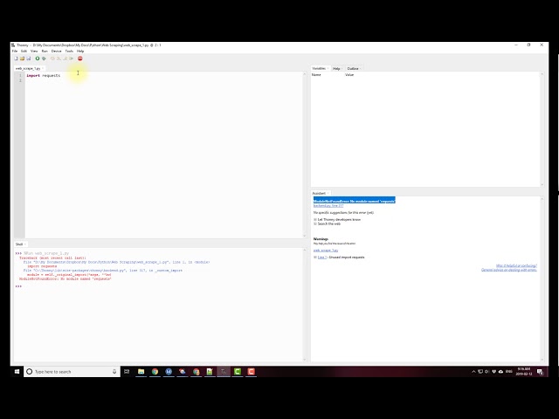Open the backend.py line 317 link

pos(328,206)
